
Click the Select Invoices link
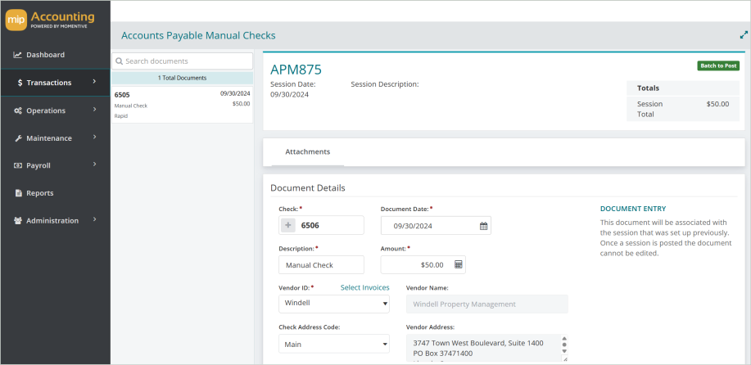(364, 288)
